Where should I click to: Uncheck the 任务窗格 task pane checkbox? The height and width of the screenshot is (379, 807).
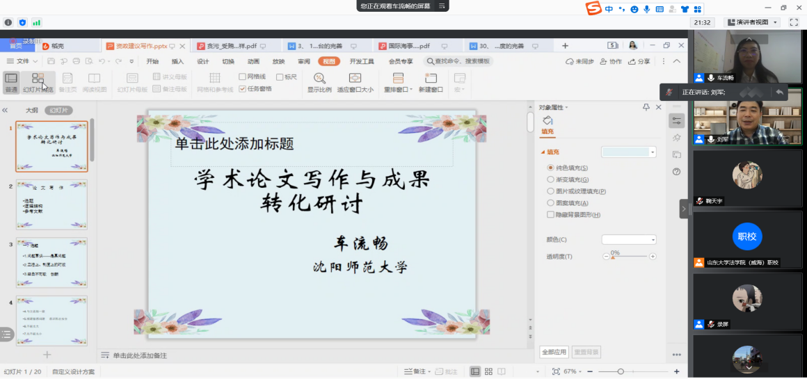pyautogui.click(x=243, y=89)
